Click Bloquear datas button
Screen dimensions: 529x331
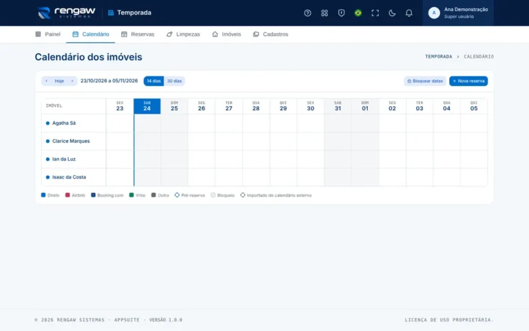[425, 81]
